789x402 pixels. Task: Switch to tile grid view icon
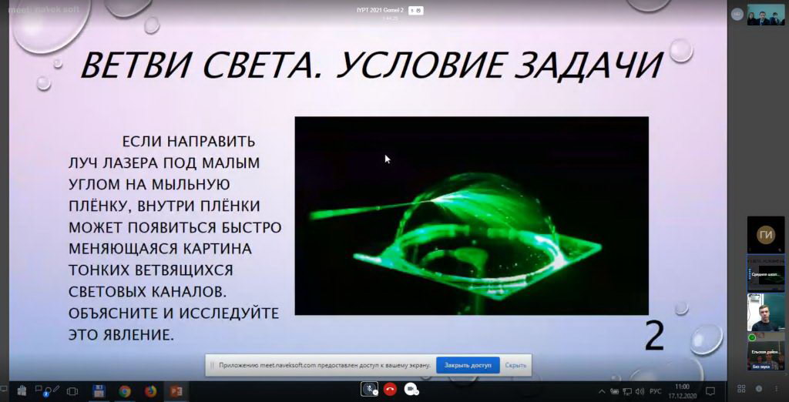click(741, 389)
